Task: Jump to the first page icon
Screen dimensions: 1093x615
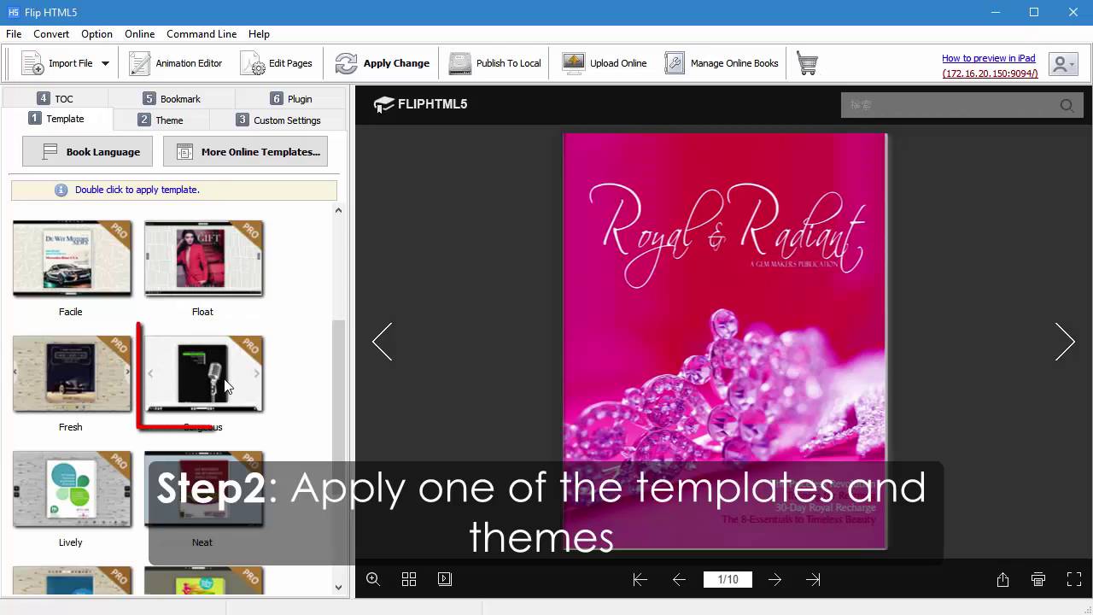Action: 640,579
